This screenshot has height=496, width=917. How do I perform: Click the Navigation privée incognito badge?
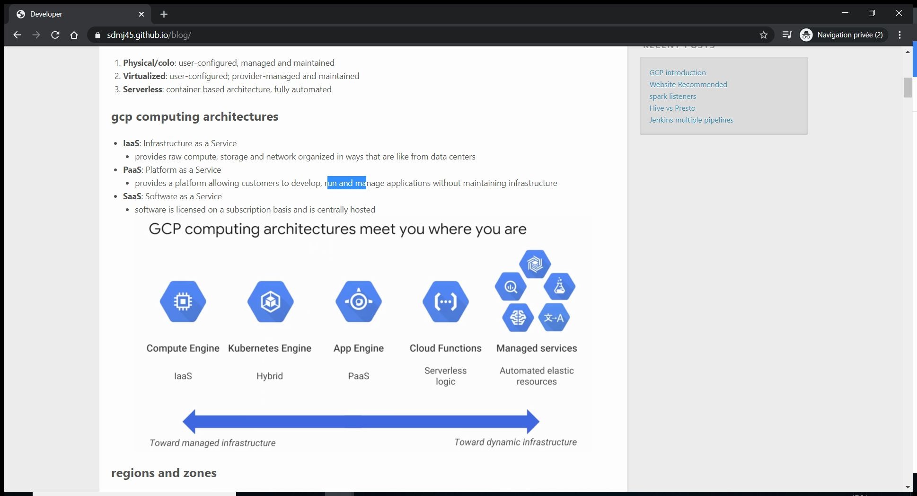pos(844,35)
